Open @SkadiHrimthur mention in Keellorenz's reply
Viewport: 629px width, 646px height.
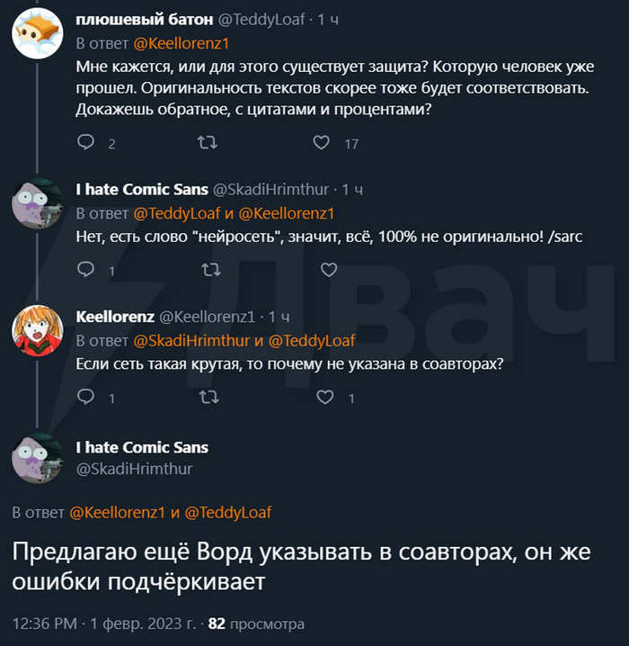pyautogui.click(x=190, y=340)
